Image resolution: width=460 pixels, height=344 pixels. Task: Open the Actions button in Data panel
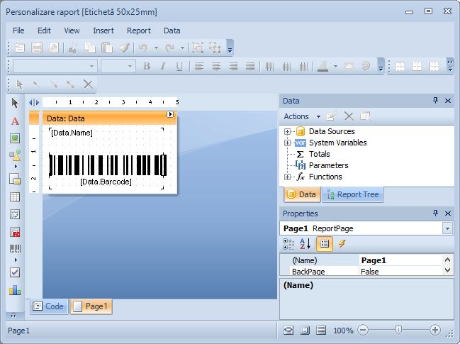point(301,116)
